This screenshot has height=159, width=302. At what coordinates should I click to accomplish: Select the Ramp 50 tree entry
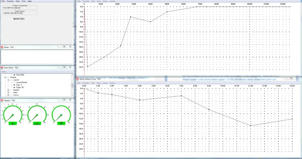(x=20, y=87)
